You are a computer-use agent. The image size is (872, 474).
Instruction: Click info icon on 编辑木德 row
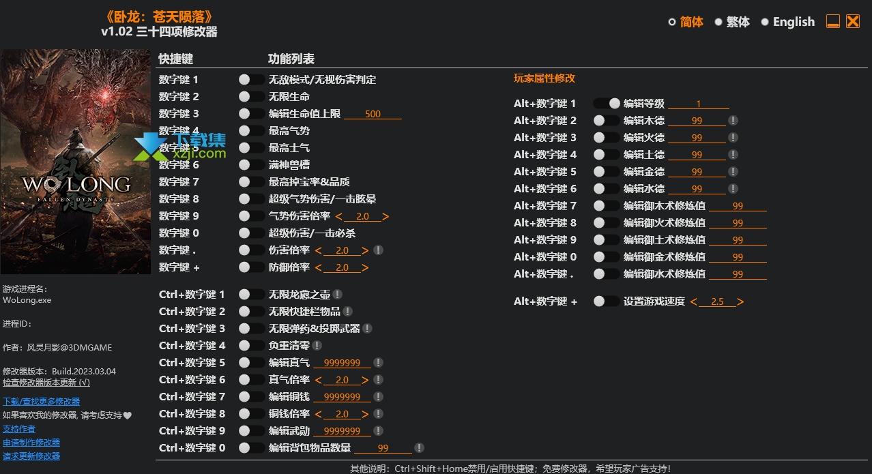click(x=733, y=121)
